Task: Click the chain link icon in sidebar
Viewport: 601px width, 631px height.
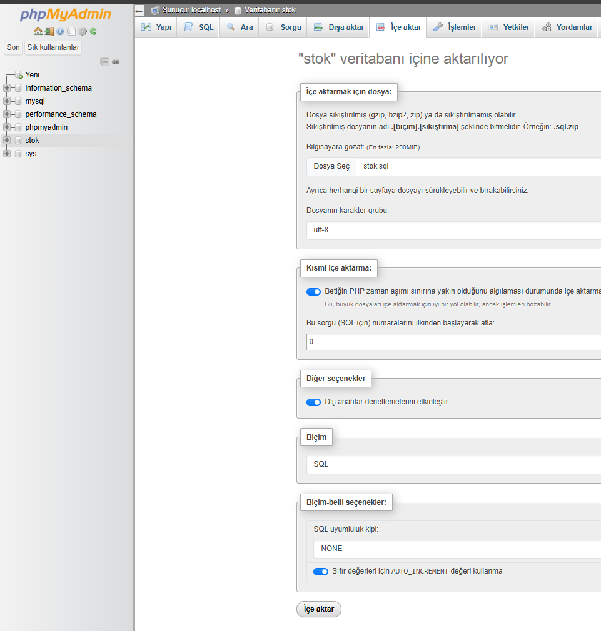Action: [116, 62]
